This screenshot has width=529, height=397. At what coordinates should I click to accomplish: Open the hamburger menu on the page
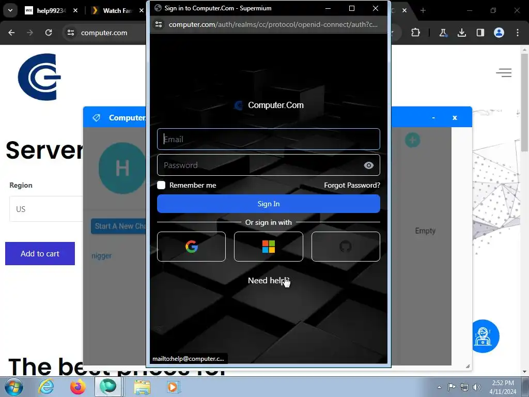point(504,72)
